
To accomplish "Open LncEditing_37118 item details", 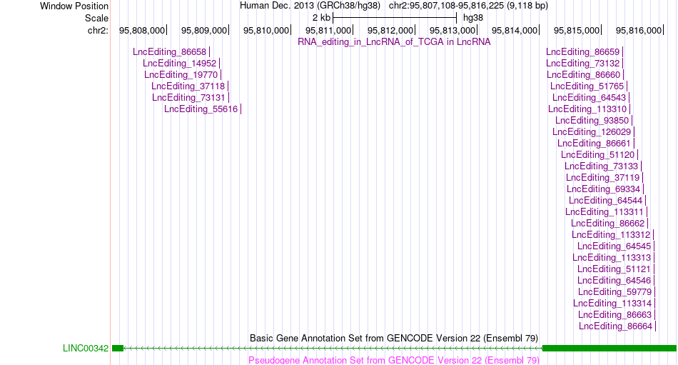I will point(188,86).
